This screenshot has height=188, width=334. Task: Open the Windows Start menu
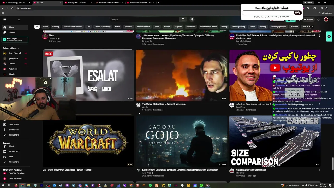click(x=3, y=185)
